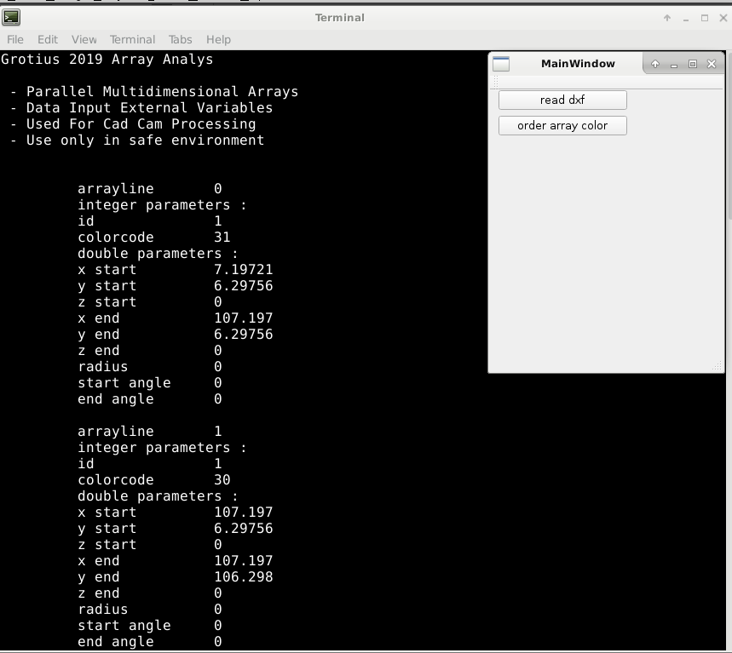Click the Terminal app icon in title bar
732x653 pixels.
pyautogui.click(x=11, y=18)
